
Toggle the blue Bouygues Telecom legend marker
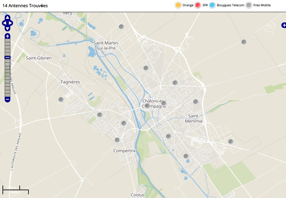click(212, 5)
